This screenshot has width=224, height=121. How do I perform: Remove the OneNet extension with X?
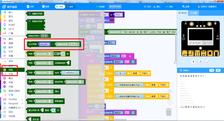pyautogui.click(x=22, y=99)
